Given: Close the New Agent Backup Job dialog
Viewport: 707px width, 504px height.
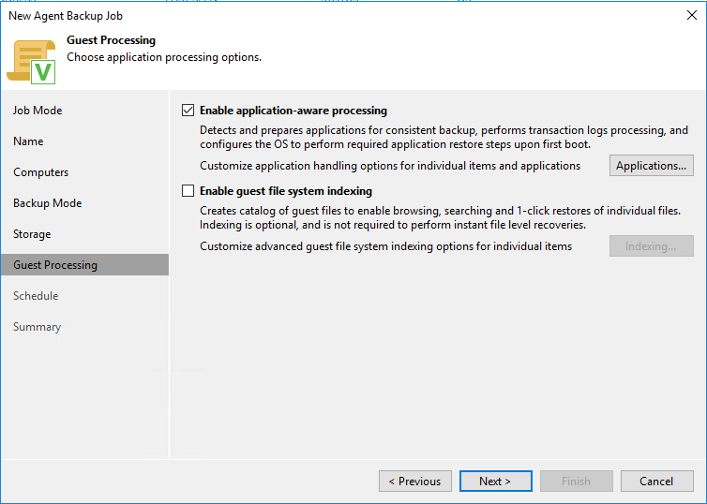Looking at the screenshot, I should pyautogui.click(x=691, y=15).
